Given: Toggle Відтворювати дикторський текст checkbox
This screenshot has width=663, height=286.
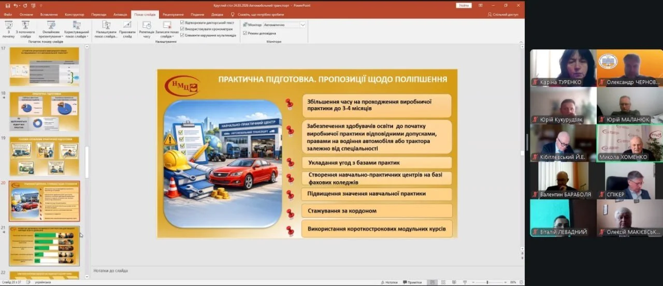Looking at the screenshot, I should 182,23.
